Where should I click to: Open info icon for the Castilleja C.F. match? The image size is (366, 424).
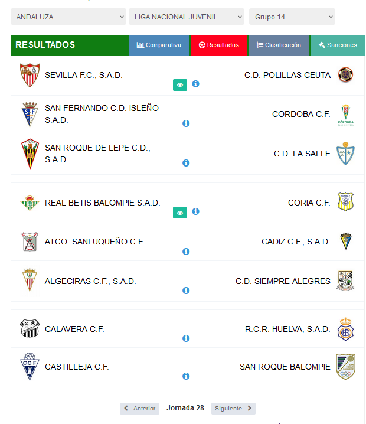coord(186,376)
